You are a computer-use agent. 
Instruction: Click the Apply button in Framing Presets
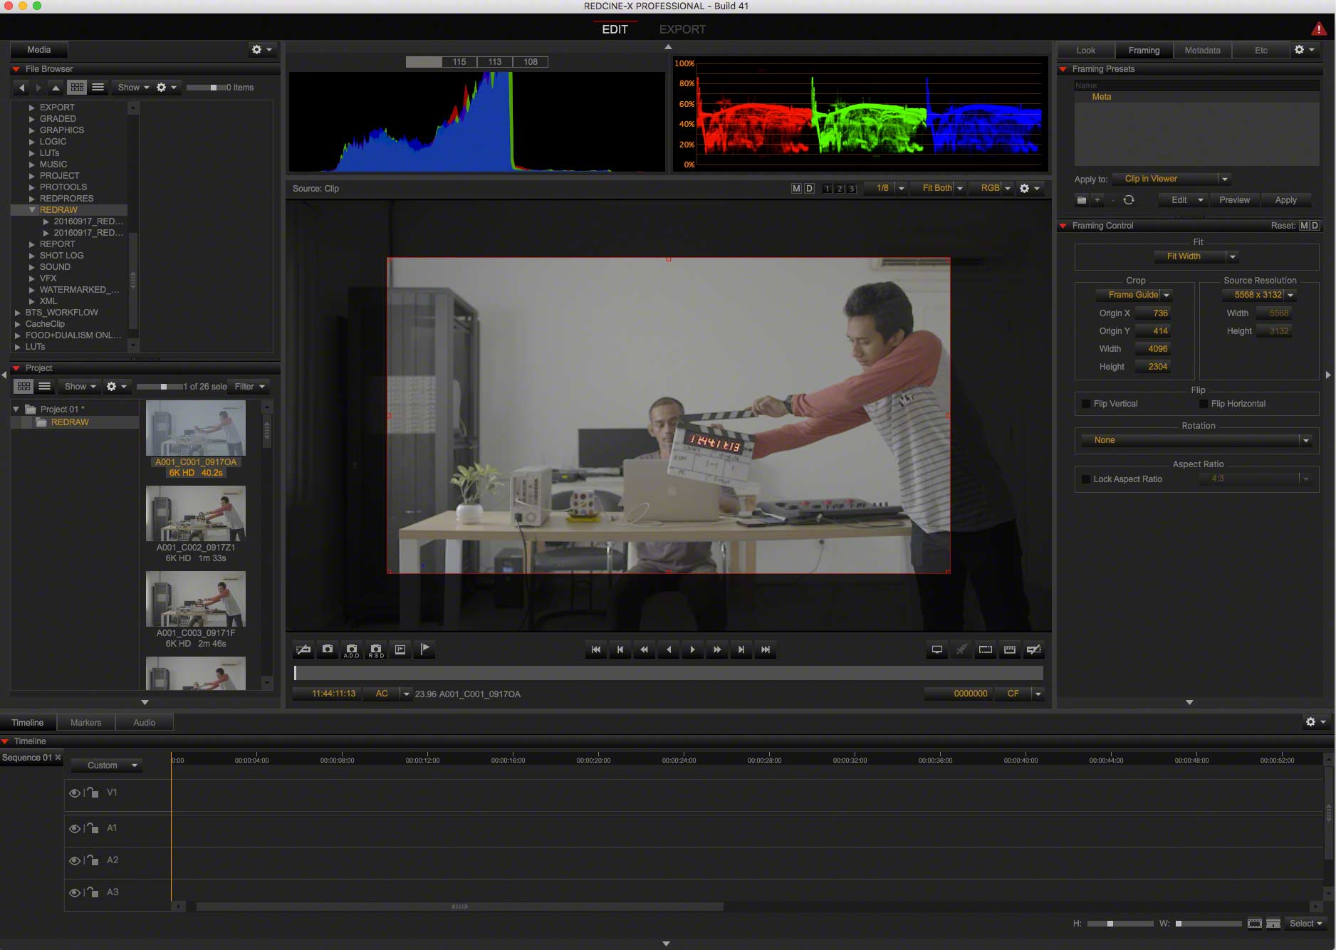click(1285, 200)
